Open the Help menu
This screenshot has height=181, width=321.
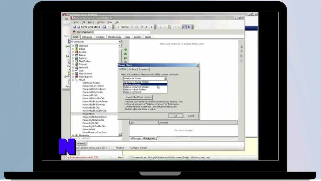pos(117,22)
